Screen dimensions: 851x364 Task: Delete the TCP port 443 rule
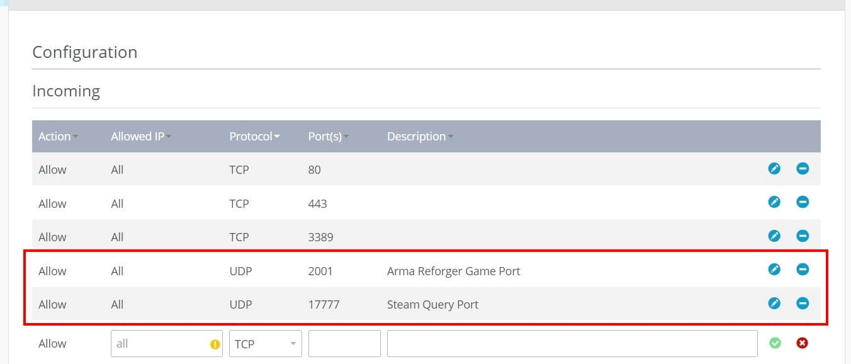(803, 202)
